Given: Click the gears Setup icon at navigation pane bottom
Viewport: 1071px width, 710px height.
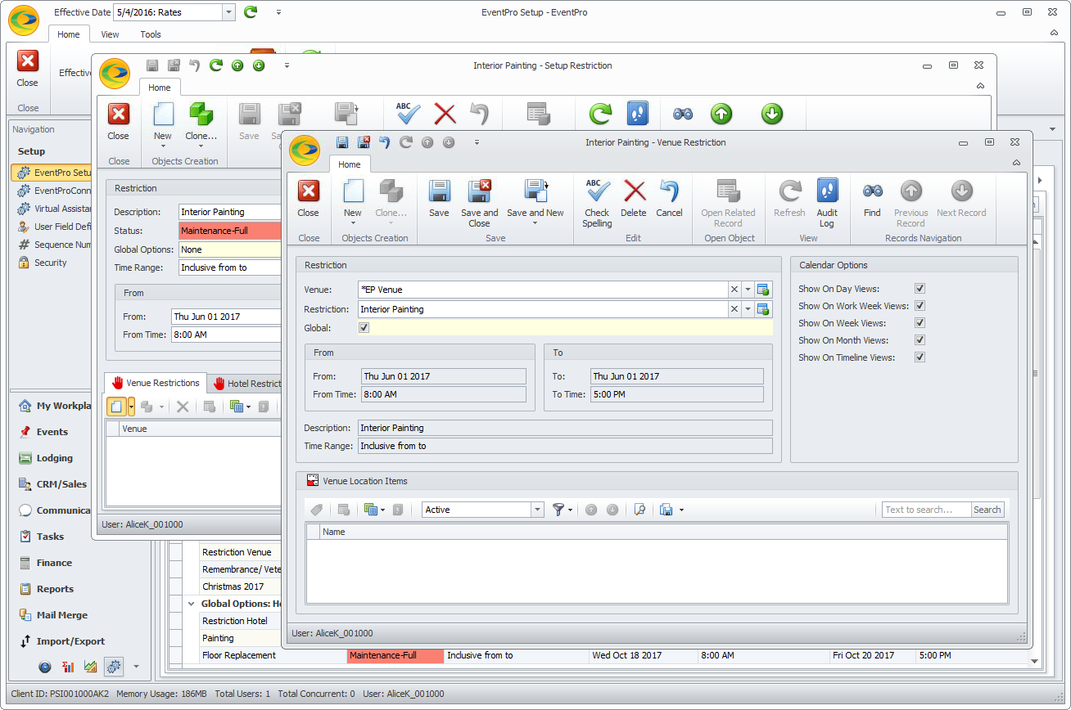Looking at the screenshot, I should (x=114, y=667).
